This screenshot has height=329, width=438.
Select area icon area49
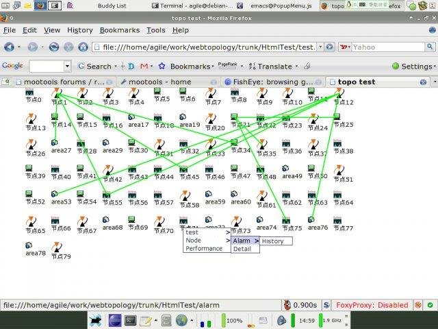coord(285,168)
